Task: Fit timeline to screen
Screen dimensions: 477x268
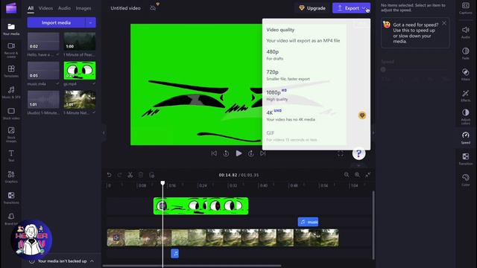Action: [x=367, y=175]
